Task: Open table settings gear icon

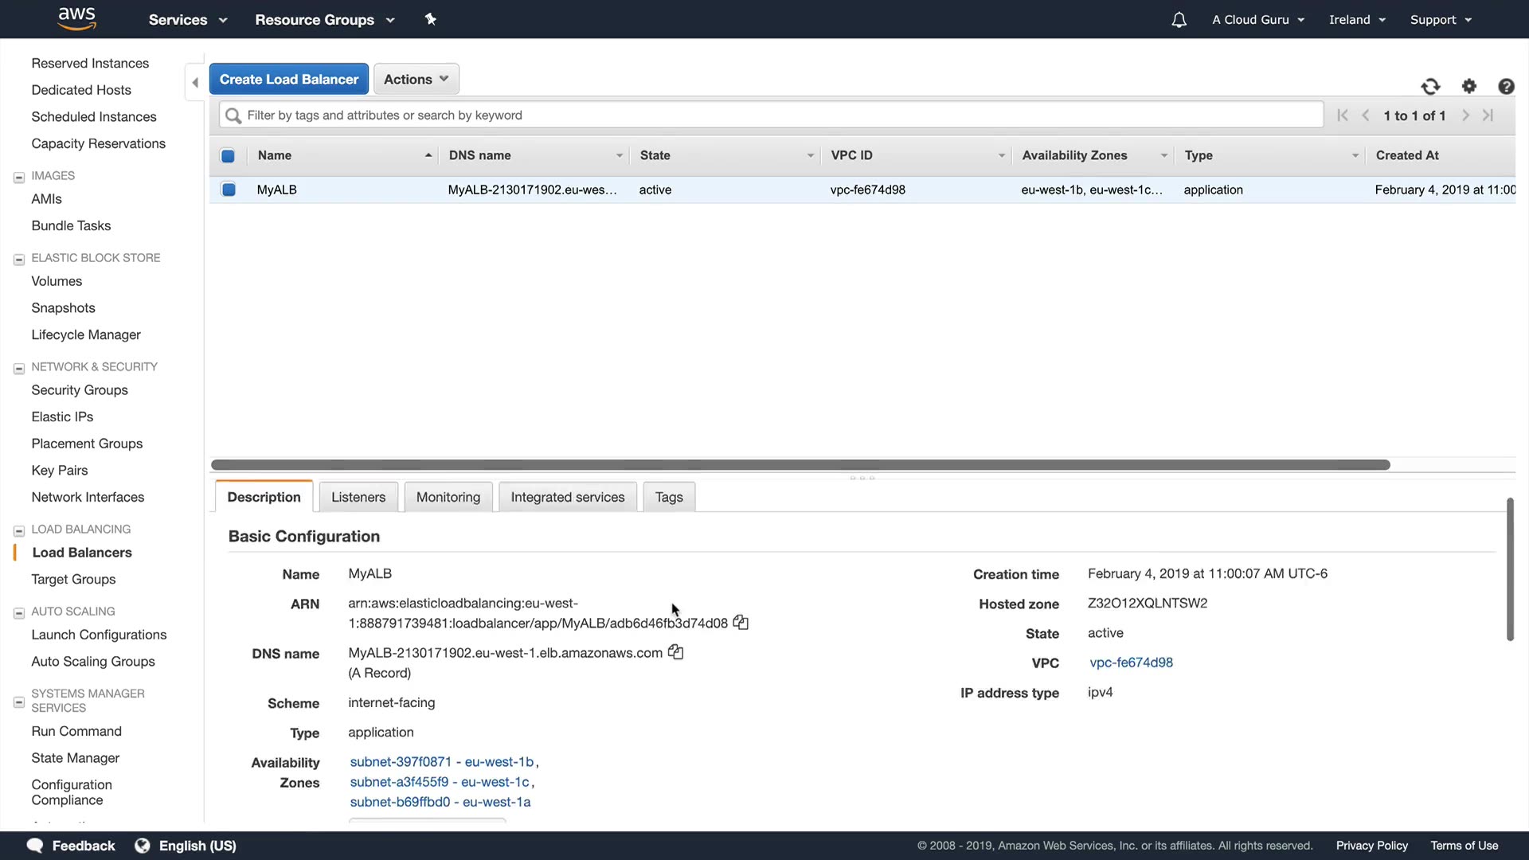Action: (x=1469, y=87)
